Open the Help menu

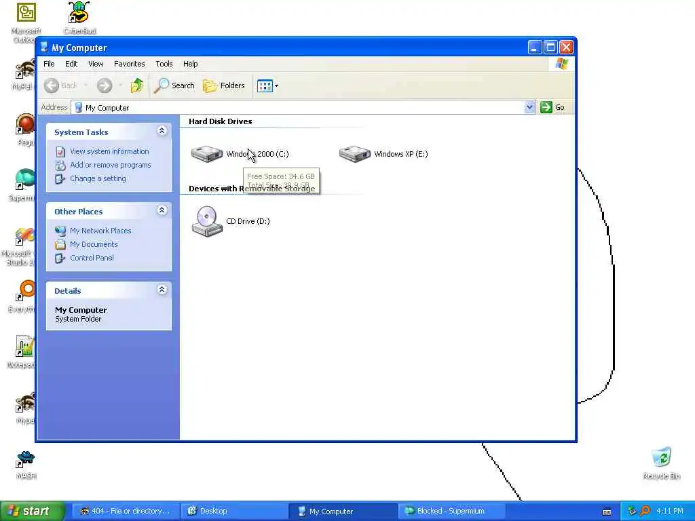click(191, 64)
